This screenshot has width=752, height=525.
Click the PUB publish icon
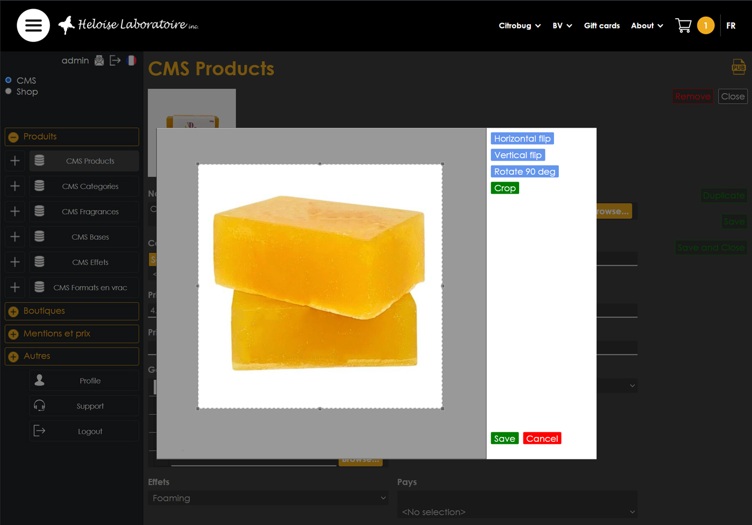738,67
